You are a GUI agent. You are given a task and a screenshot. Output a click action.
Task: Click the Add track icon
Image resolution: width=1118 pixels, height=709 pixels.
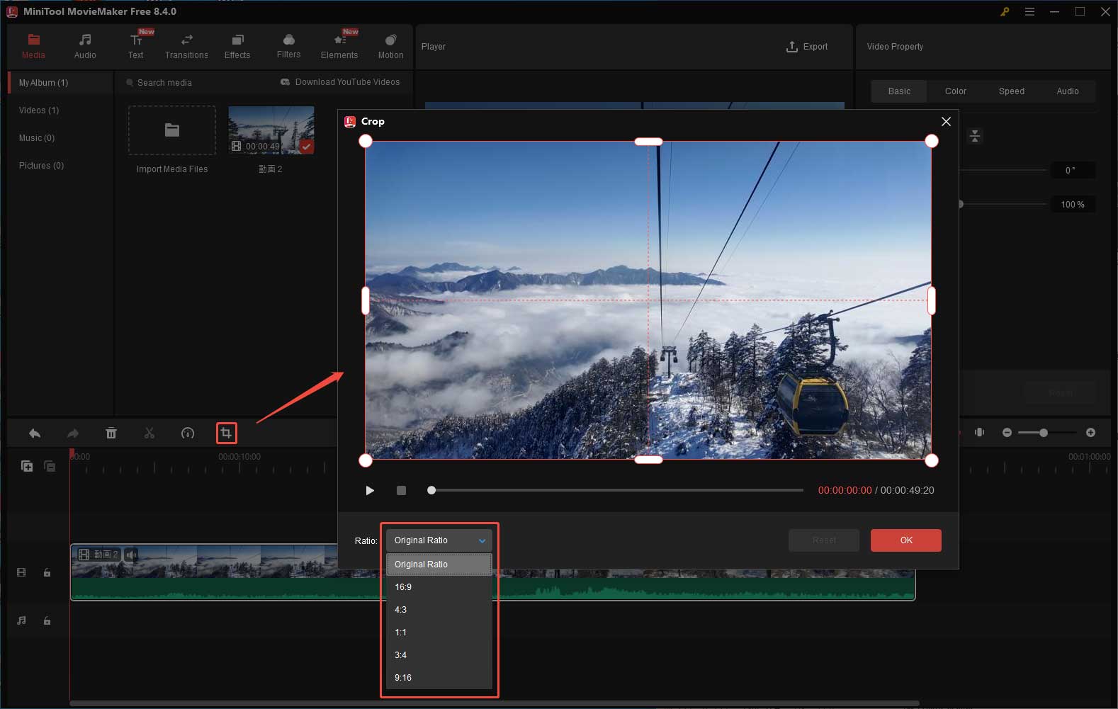coord(27,466)
